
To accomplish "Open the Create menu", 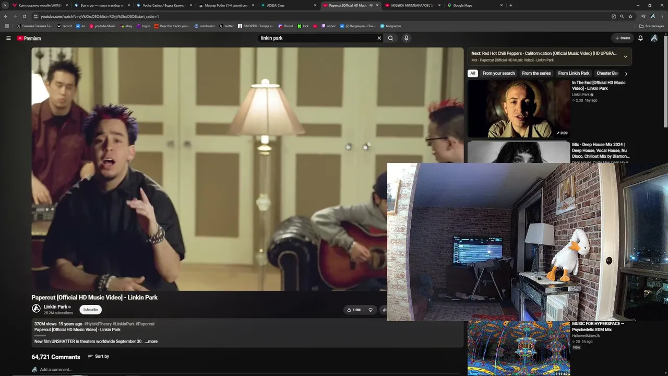I will click(x=623, y=38).
